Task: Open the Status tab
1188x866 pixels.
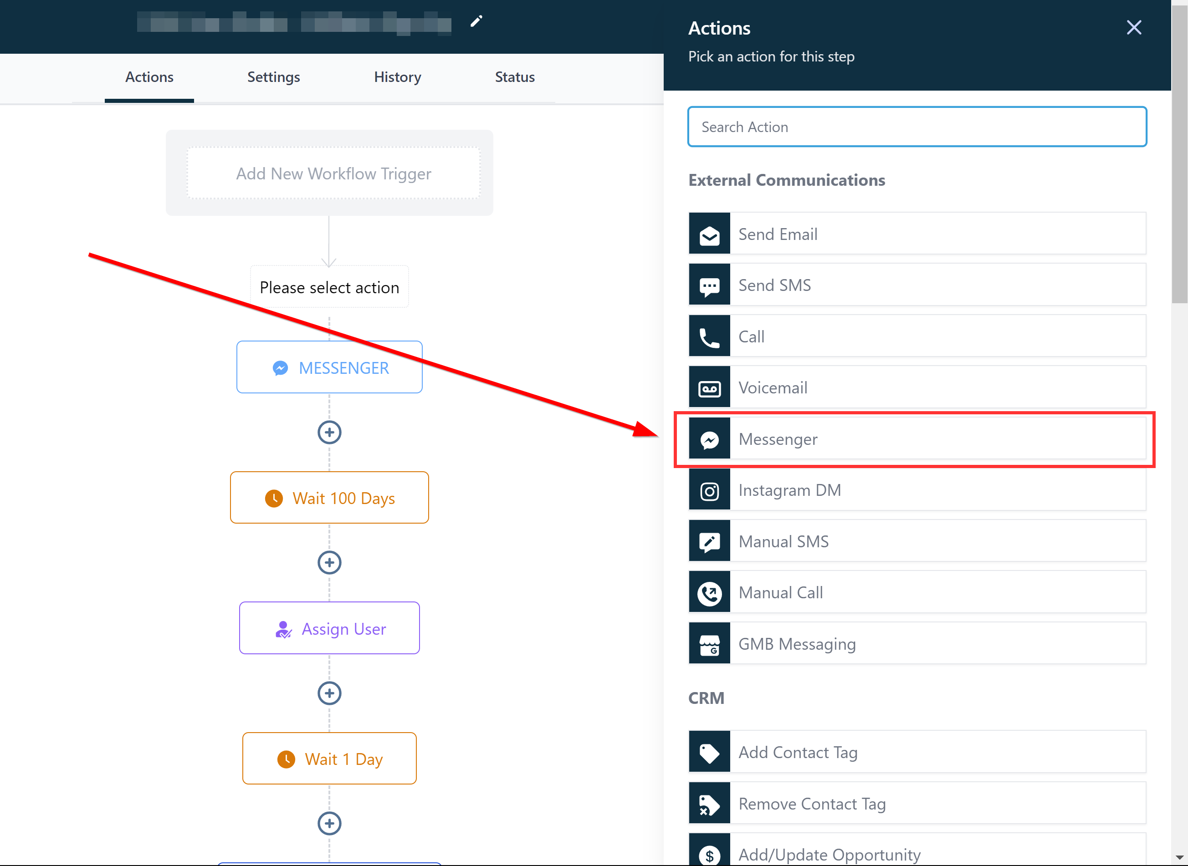Action: [515, 77]
